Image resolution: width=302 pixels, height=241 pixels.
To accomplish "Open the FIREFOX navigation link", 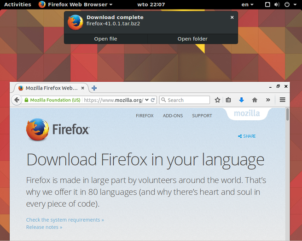I will (145, 116).
